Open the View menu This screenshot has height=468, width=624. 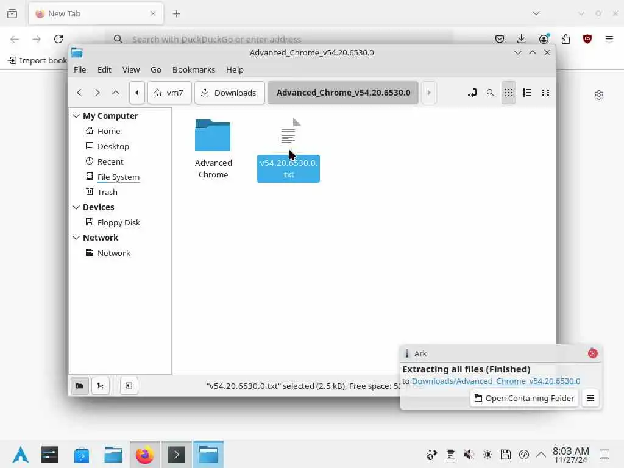[131, 69]
